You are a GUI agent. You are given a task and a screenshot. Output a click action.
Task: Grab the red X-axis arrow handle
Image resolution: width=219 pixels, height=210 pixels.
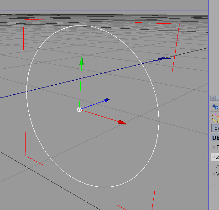pos(122,122)
